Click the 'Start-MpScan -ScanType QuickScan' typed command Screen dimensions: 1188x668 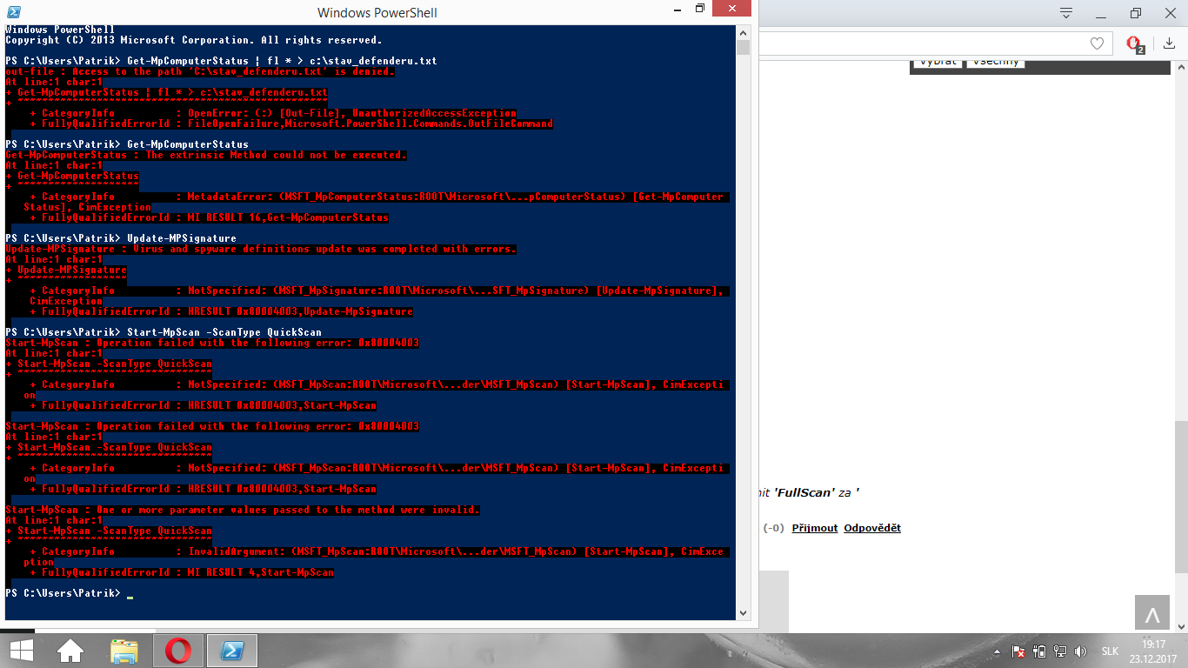pos(224,332)
